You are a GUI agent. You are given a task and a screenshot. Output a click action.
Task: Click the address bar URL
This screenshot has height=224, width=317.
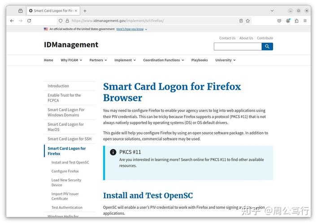pos(117,21)
